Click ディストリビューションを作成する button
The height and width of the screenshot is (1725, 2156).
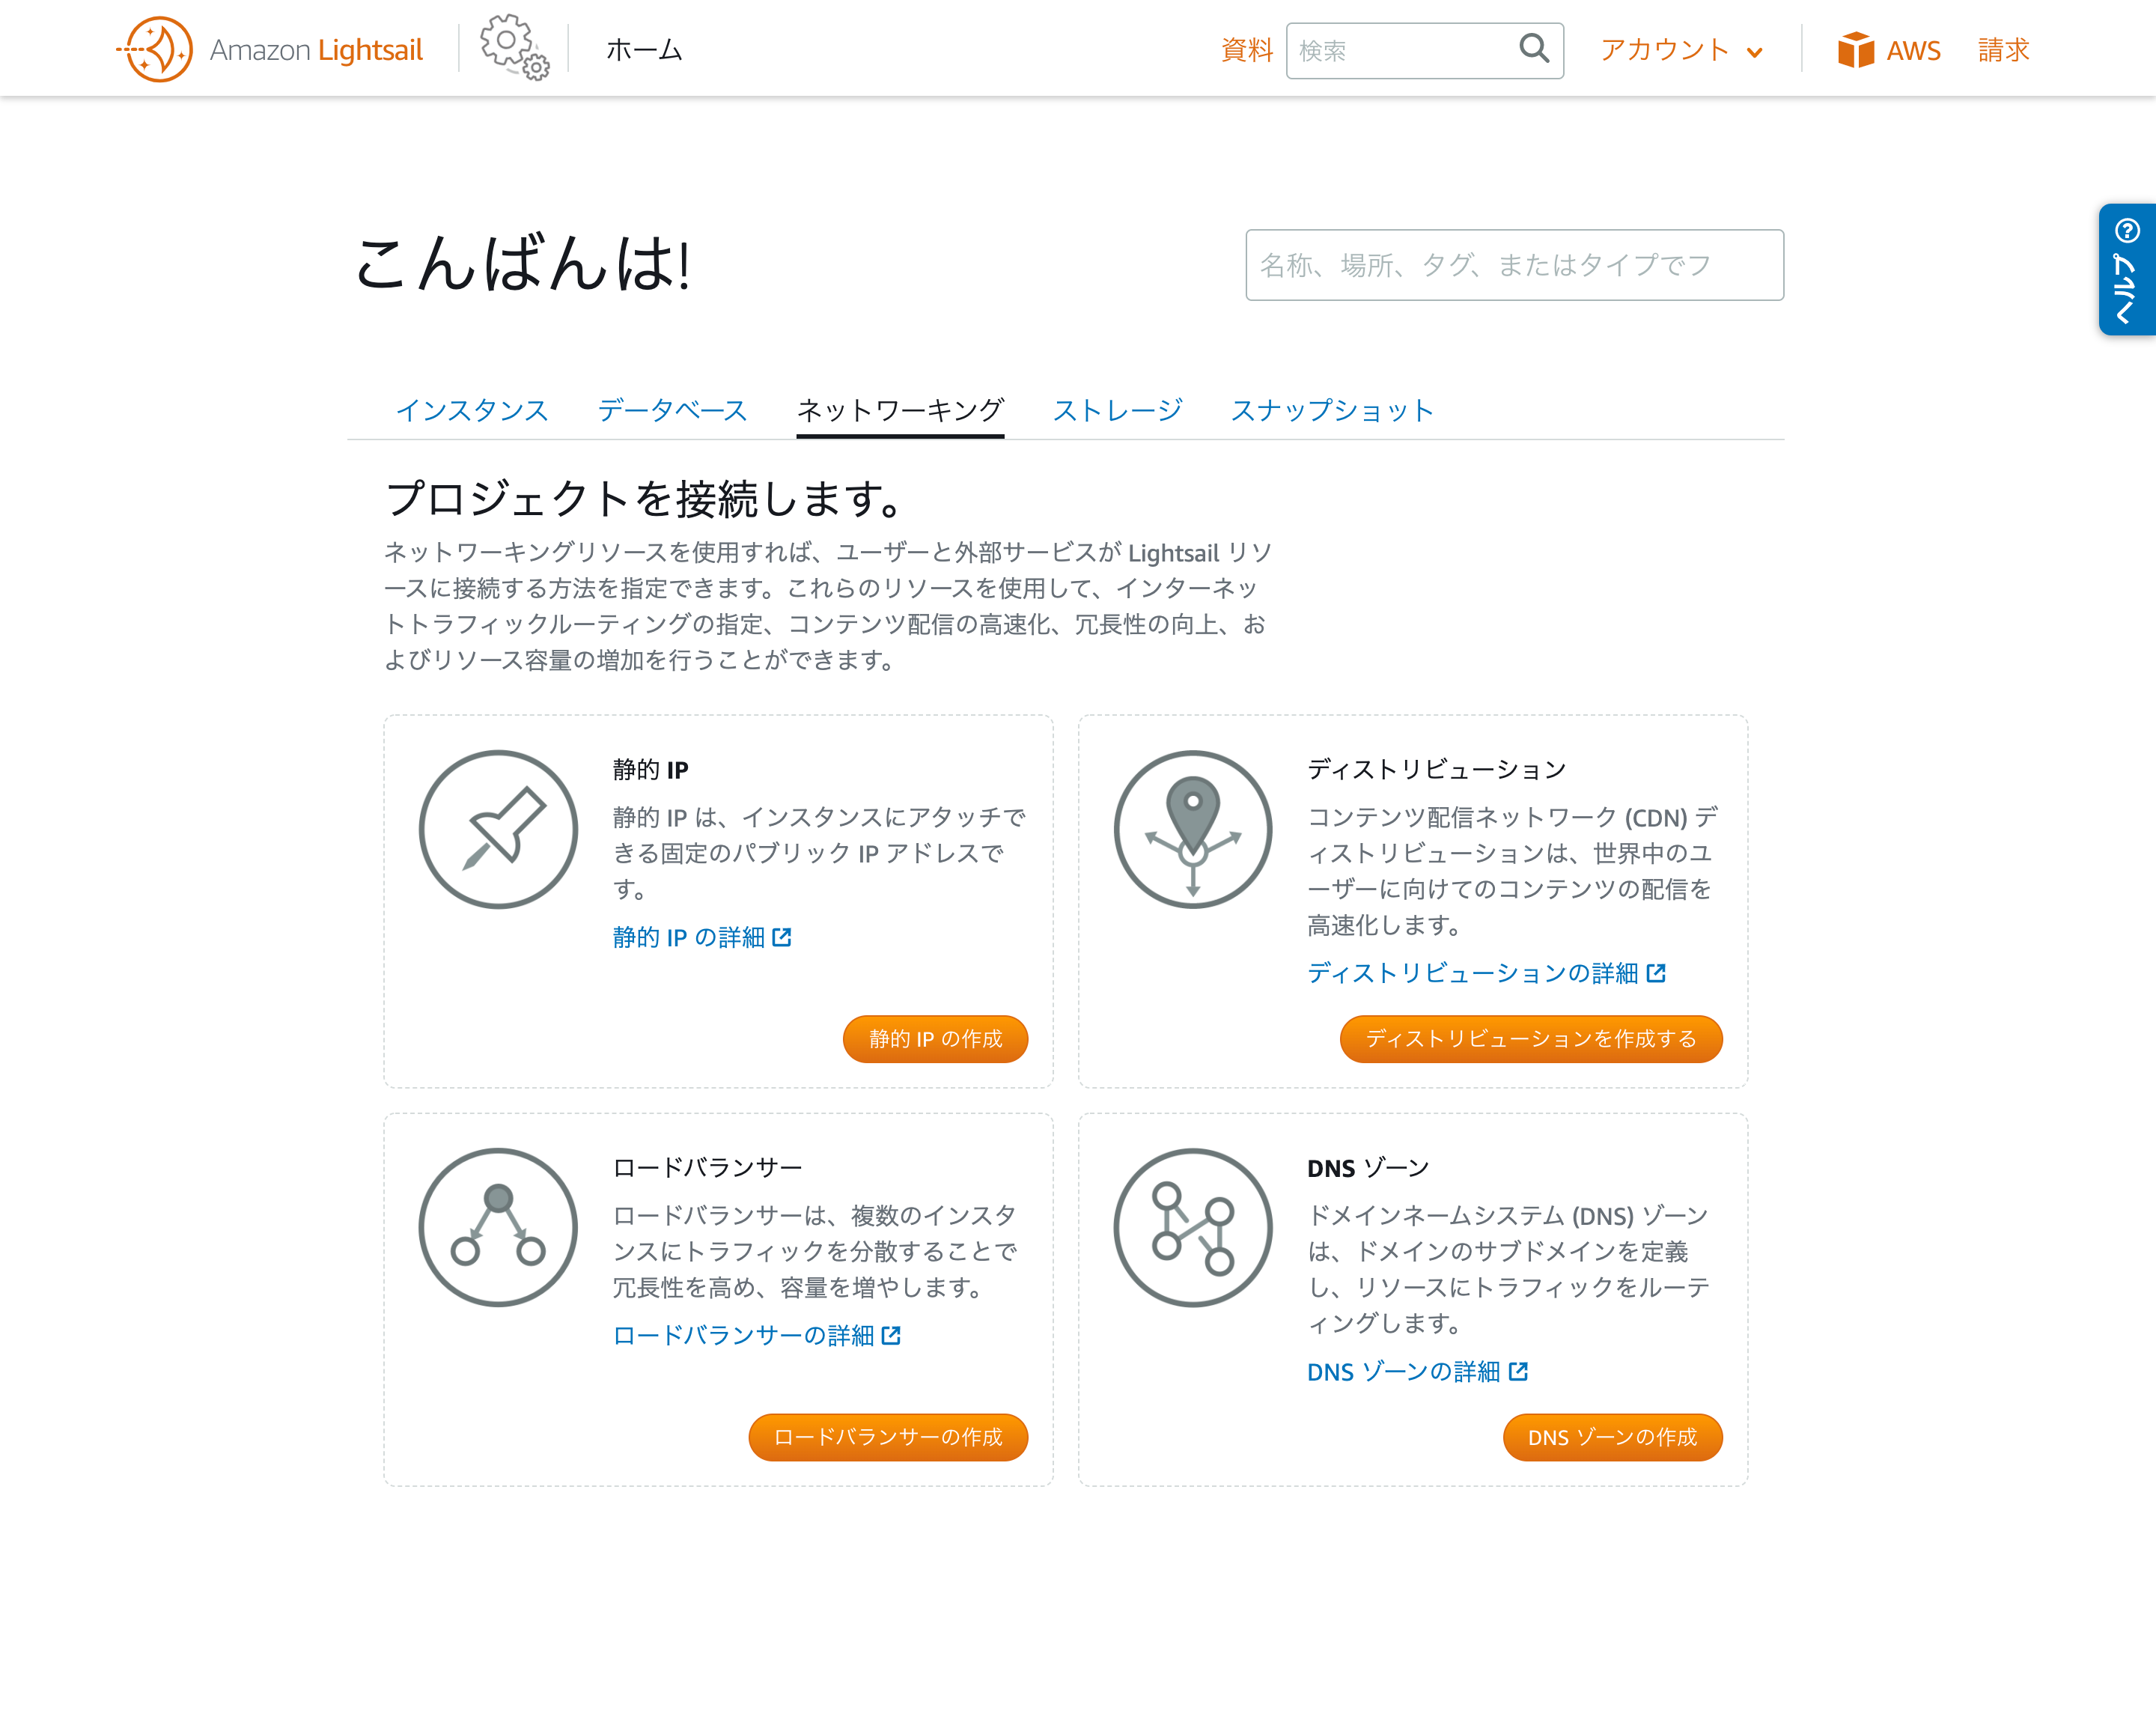pyautogui.click(x=1530, y=1038)
